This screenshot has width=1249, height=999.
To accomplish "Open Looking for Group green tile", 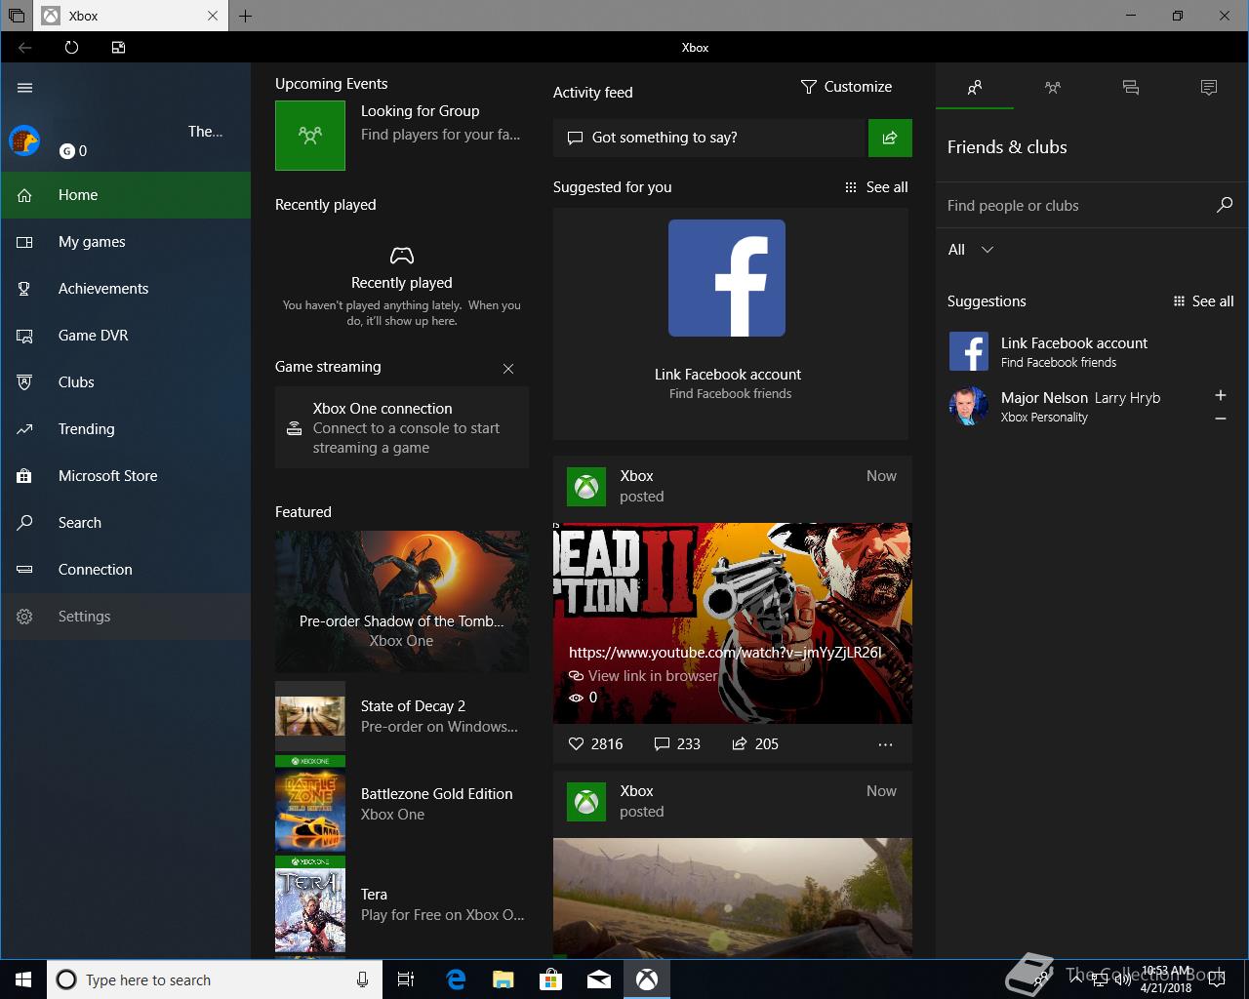I will click(310, 136).
